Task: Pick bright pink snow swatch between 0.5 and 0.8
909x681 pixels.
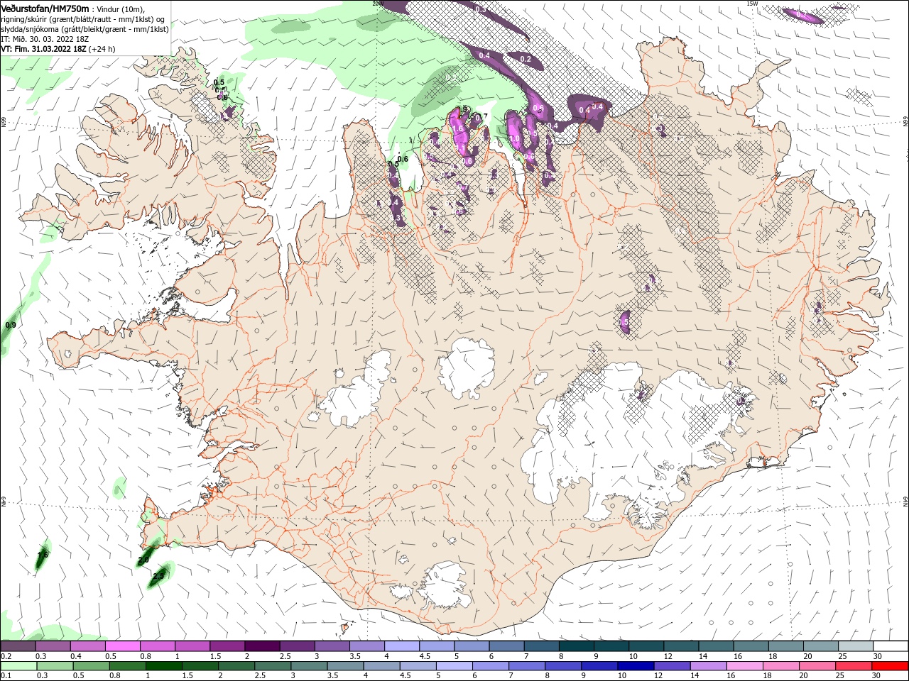Action: click(x=122, y=646)
